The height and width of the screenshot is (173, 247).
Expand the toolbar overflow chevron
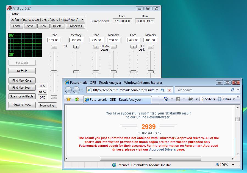click(238, 97)
